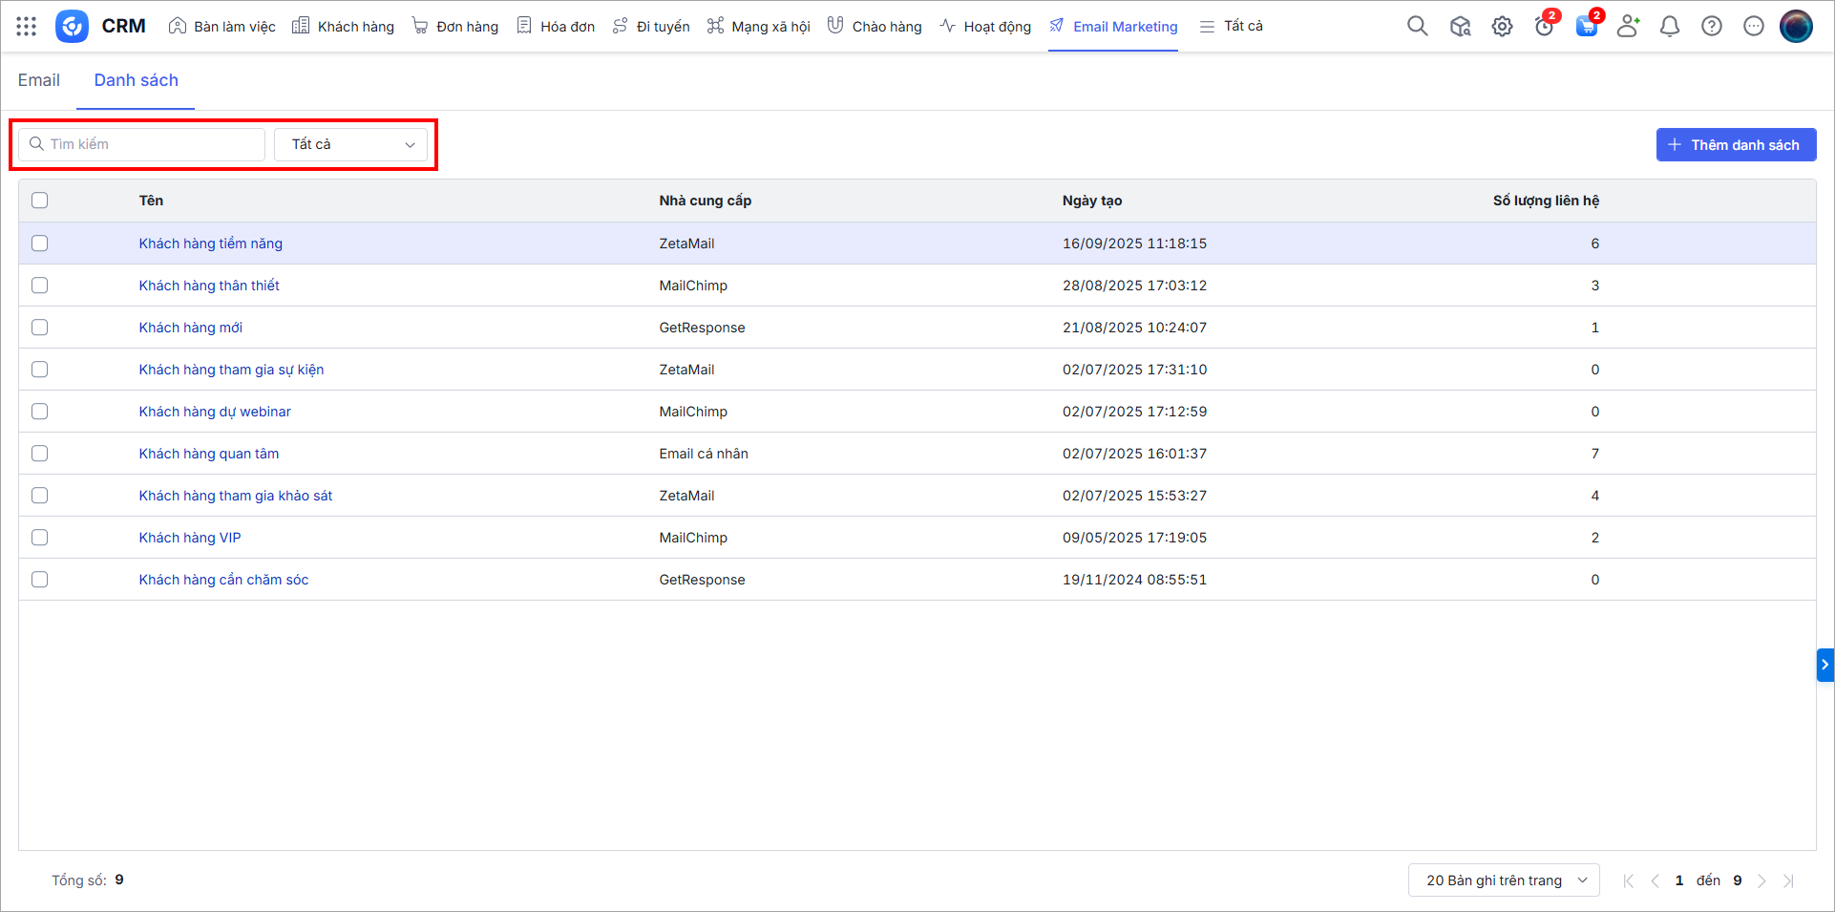Open the 20 Bản ghi trên trang dropdown
Screen dimensions: 1835x912
[x=1504, y=880]
